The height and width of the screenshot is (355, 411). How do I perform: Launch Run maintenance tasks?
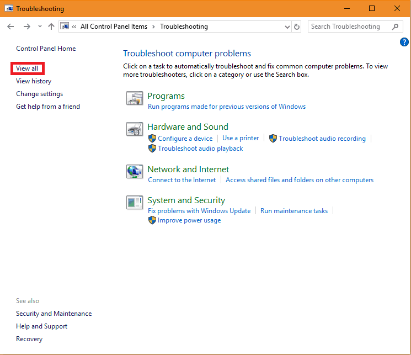pyautogui.click(x=294, y=211)
